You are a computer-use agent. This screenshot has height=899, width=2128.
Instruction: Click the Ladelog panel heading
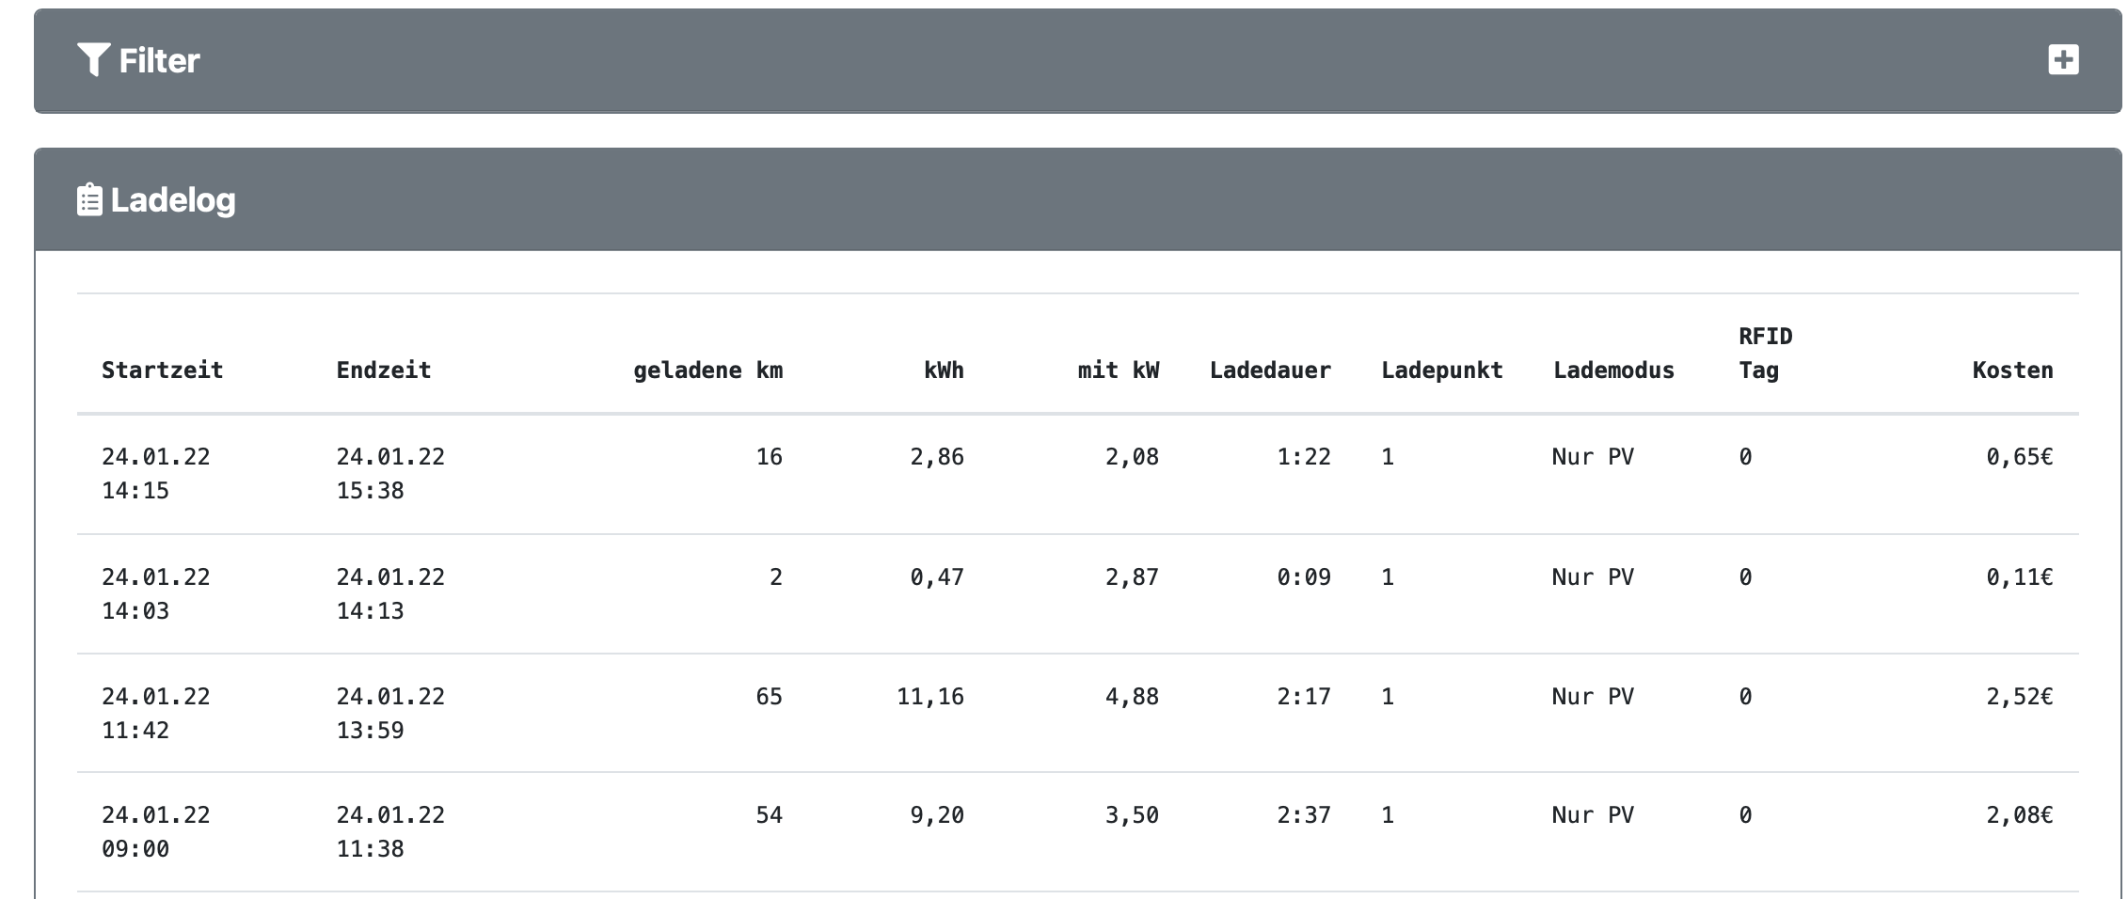[173, 200]
